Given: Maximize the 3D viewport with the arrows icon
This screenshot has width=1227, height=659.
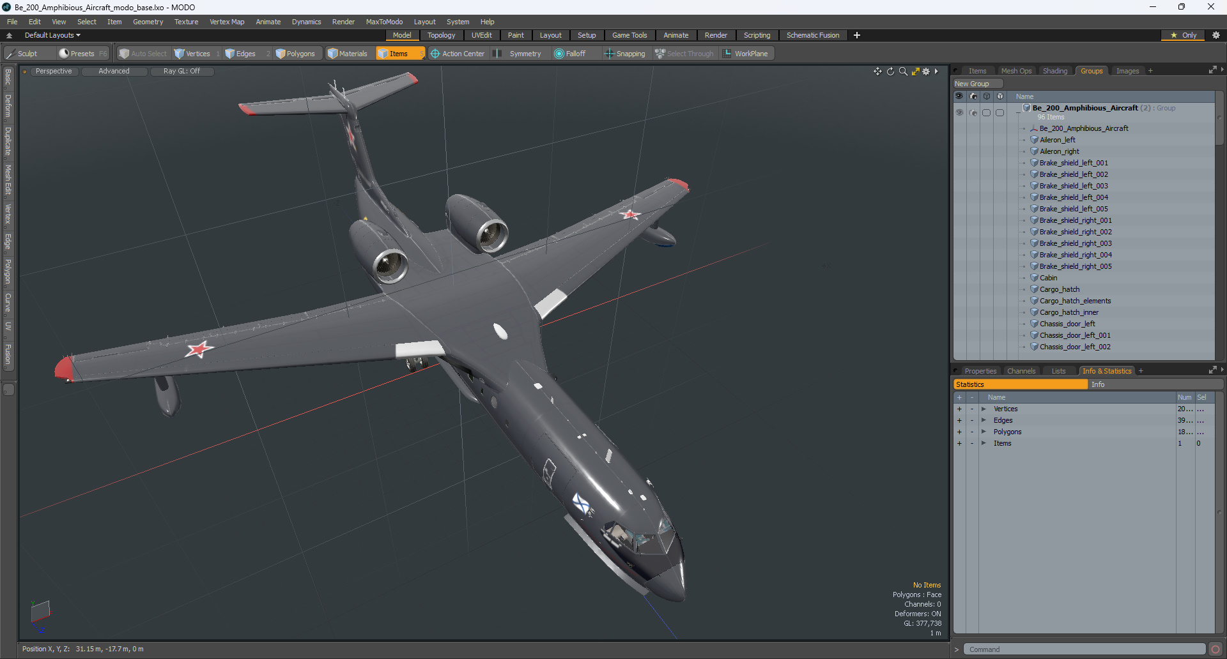Looking at the screenshot, I should (915, 72).
